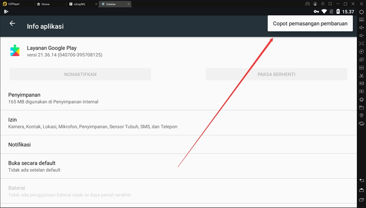Go back using the arrow icon

[12, 23]
